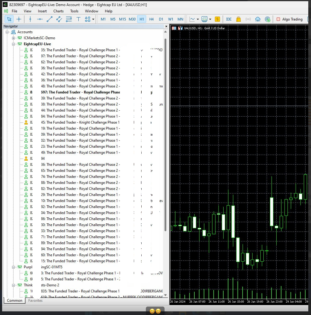Click the chart icon left of File menu
Image resolution: width=311 pixels, height=315 pixels.
tap(6, 11)
